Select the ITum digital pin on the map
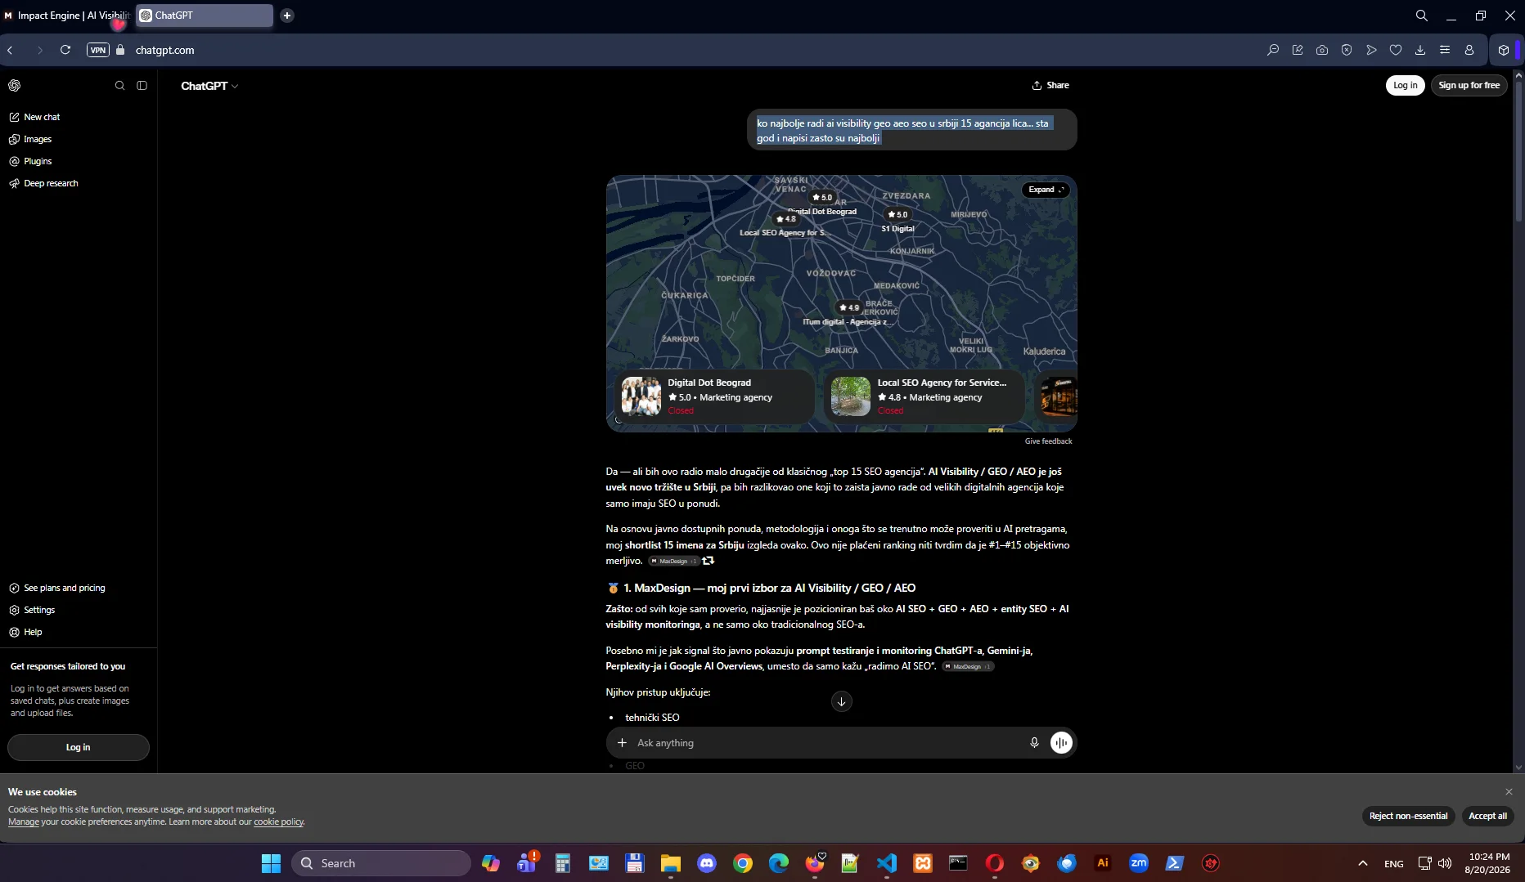The width and height of the screenshot is (1525, 882). point(848,308)
